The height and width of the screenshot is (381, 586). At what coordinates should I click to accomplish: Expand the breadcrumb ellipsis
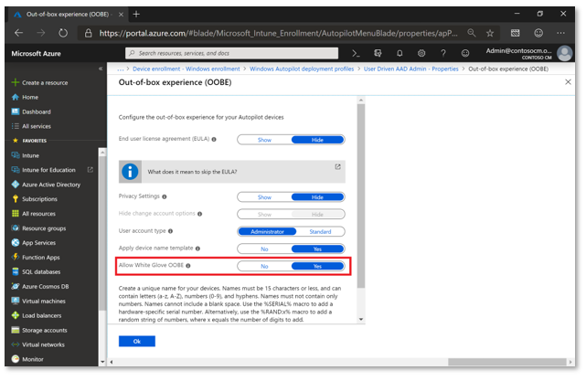click(x=122, y=69)
